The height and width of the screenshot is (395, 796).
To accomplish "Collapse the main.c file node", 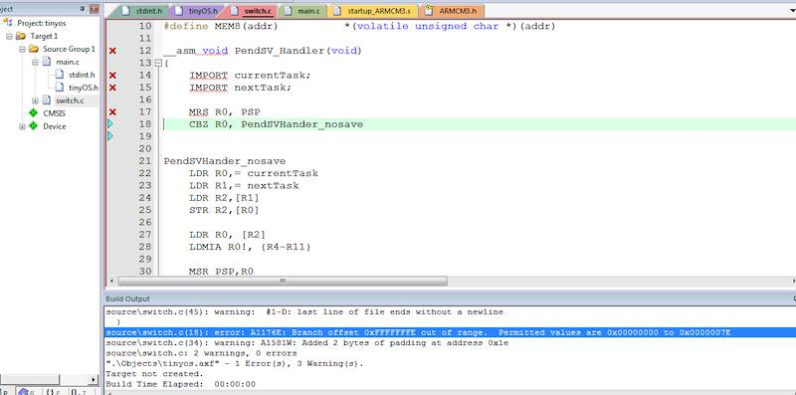I will [35, 62].
